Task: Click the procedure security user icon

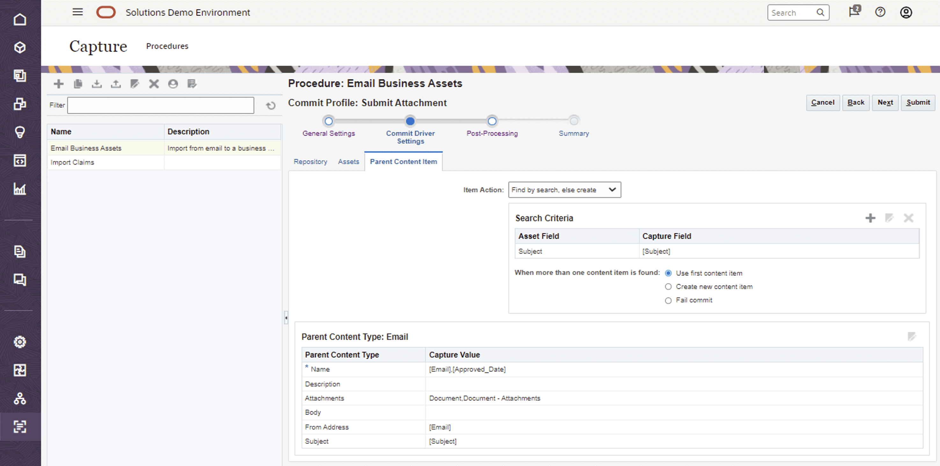Action: click(x=173, y=84)
